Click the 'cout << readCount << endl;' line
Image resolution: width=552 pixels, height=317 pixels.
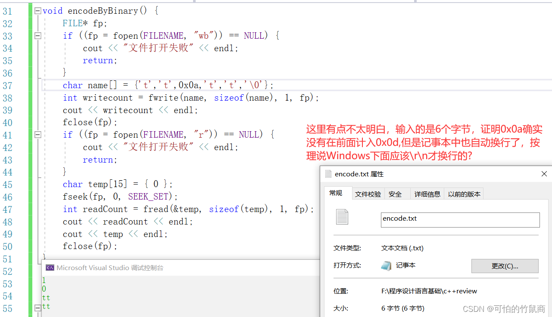click(x=128, y=222)
